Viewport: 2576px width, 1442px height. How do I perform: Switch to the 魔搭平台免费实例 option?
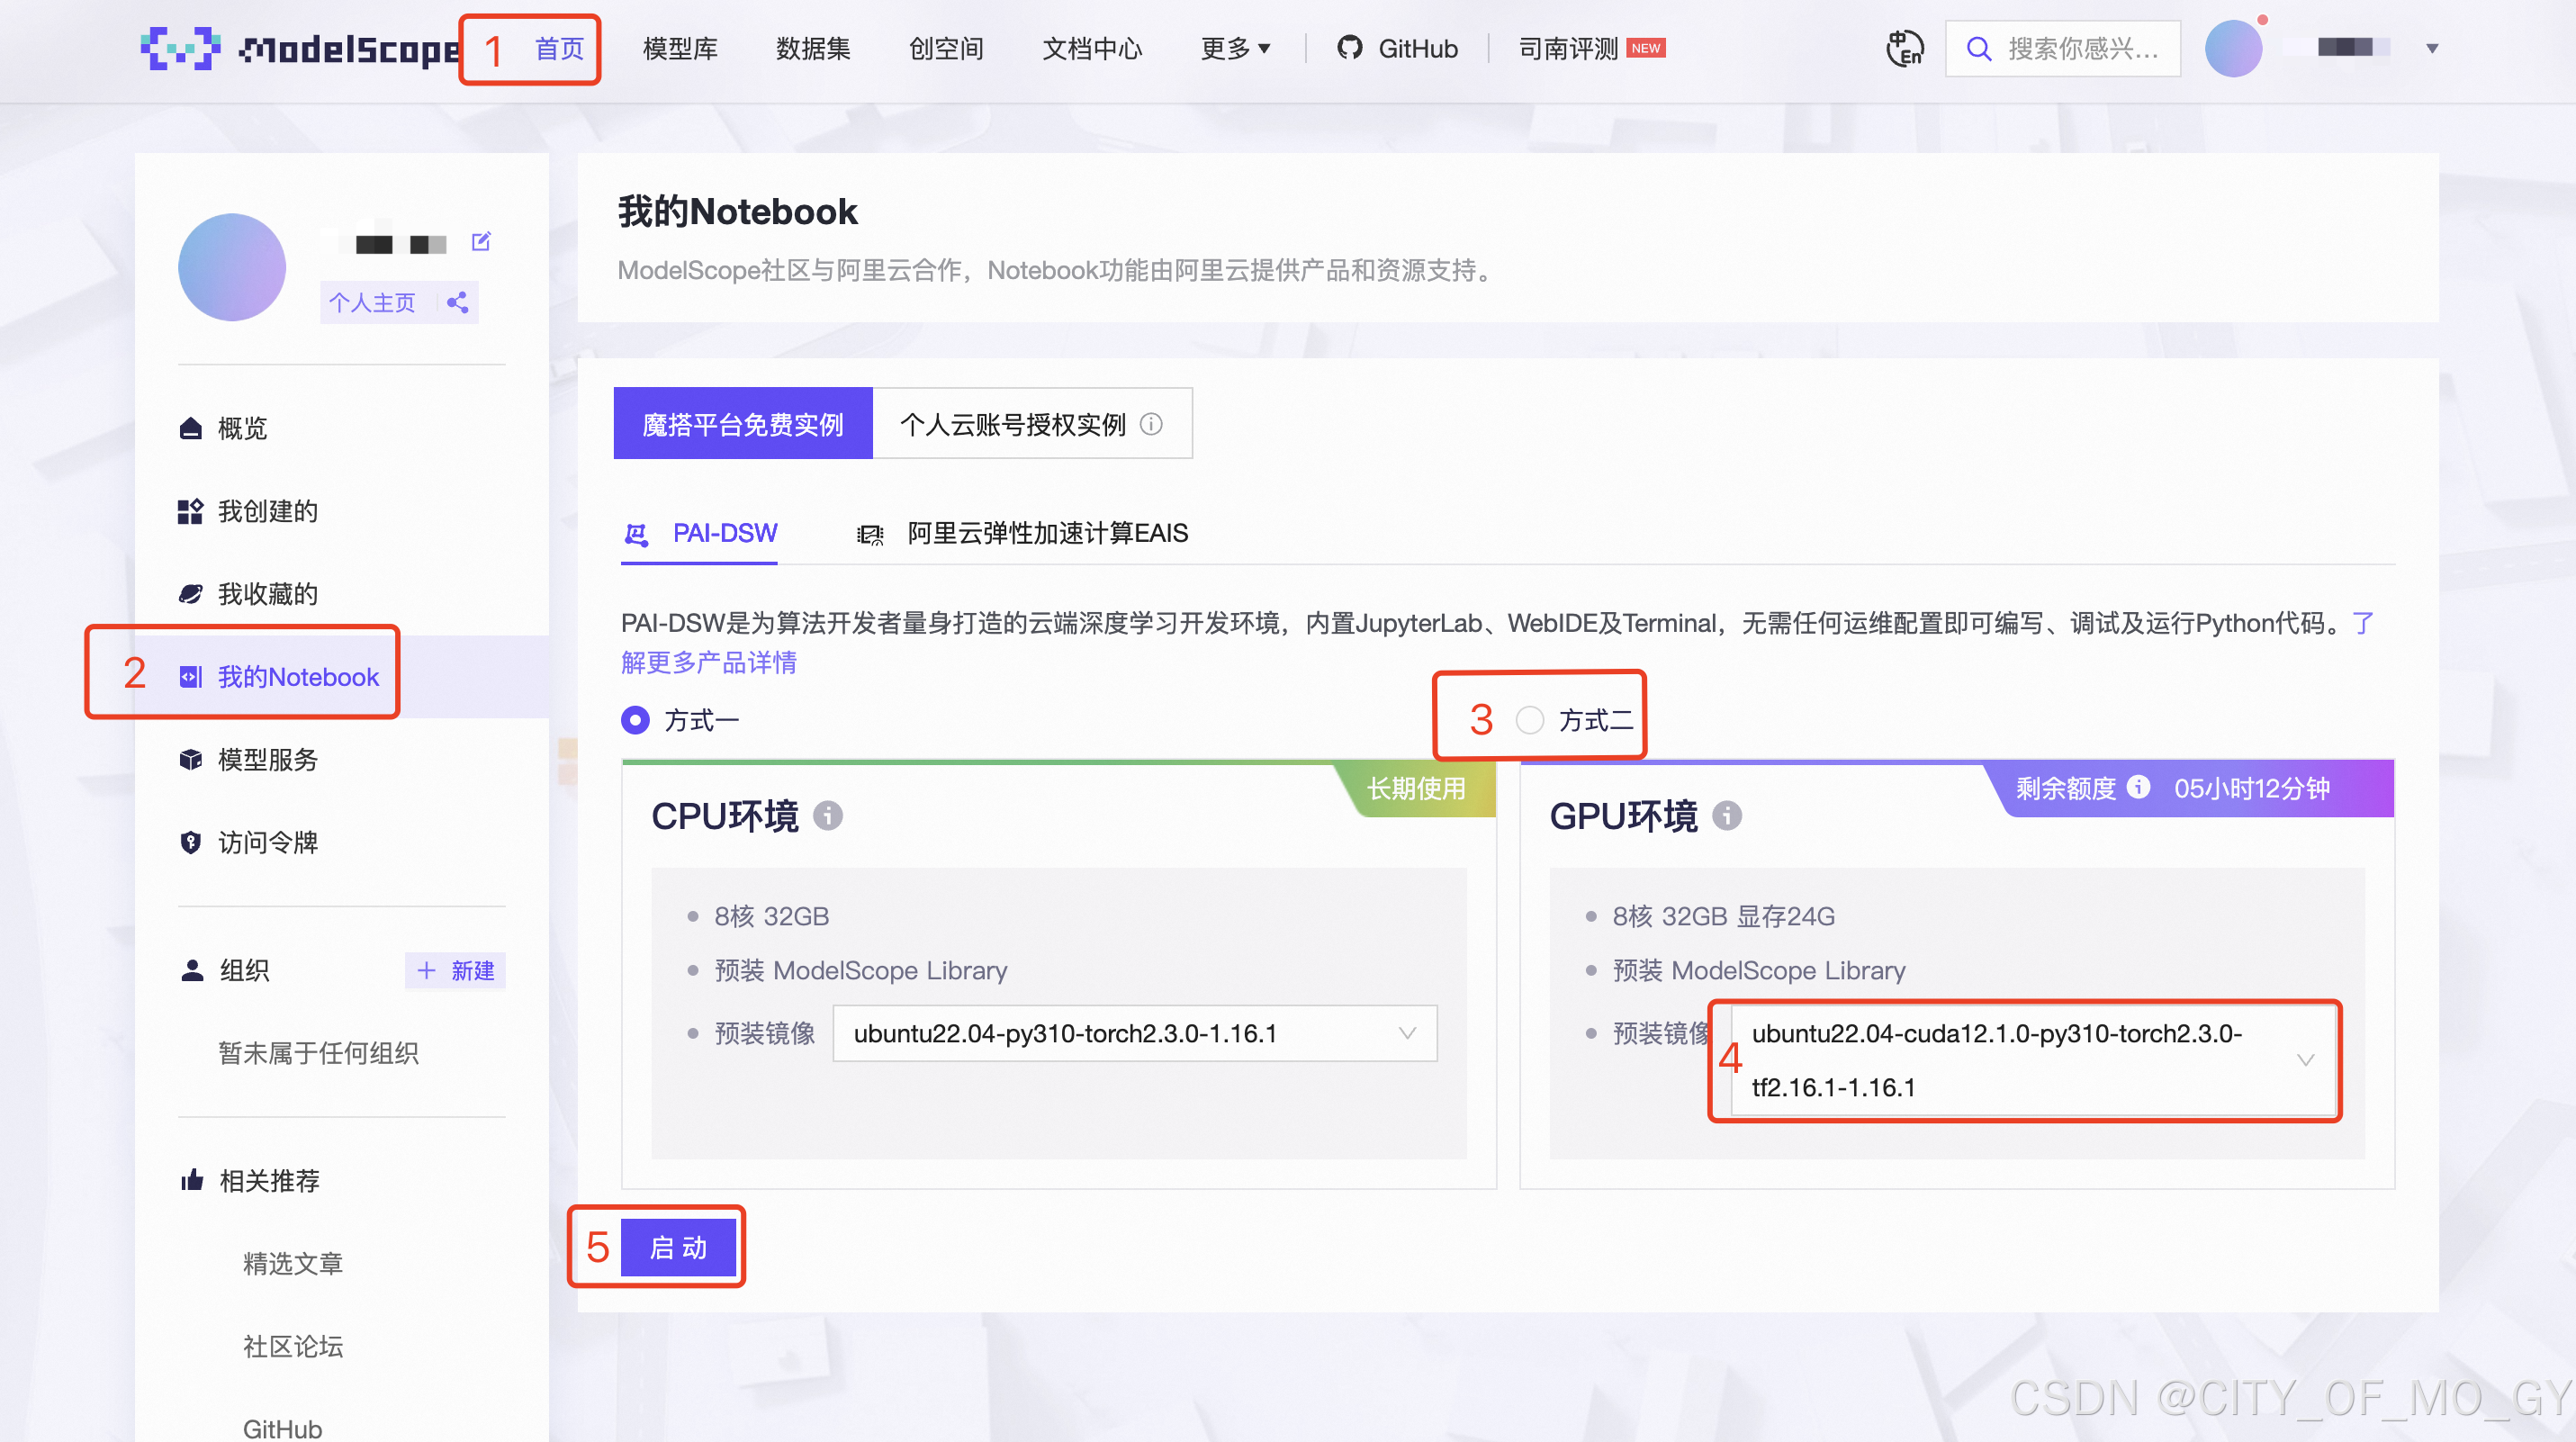click(x=743, y=424)
